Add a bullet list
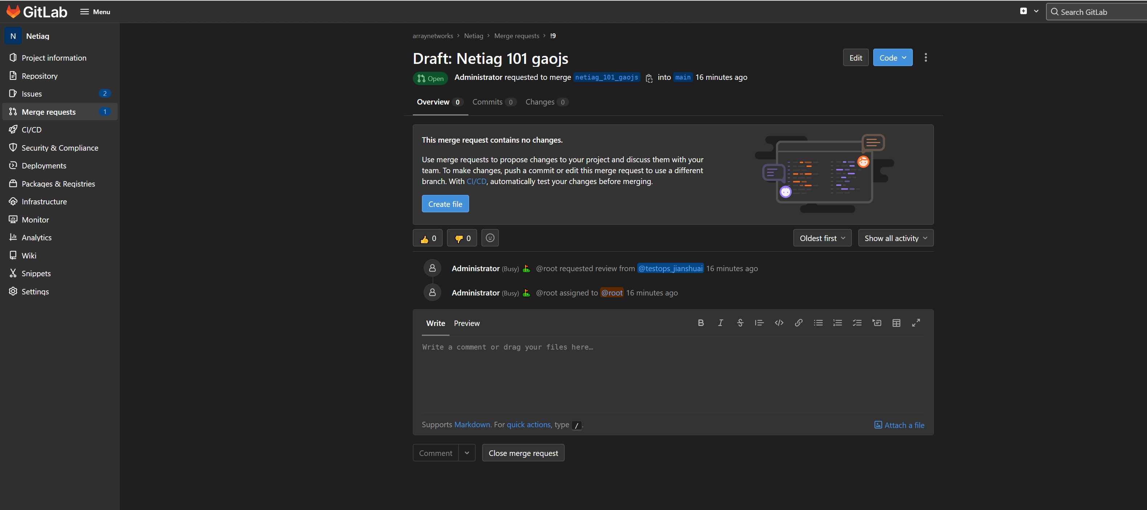 (x=818, y=323)
